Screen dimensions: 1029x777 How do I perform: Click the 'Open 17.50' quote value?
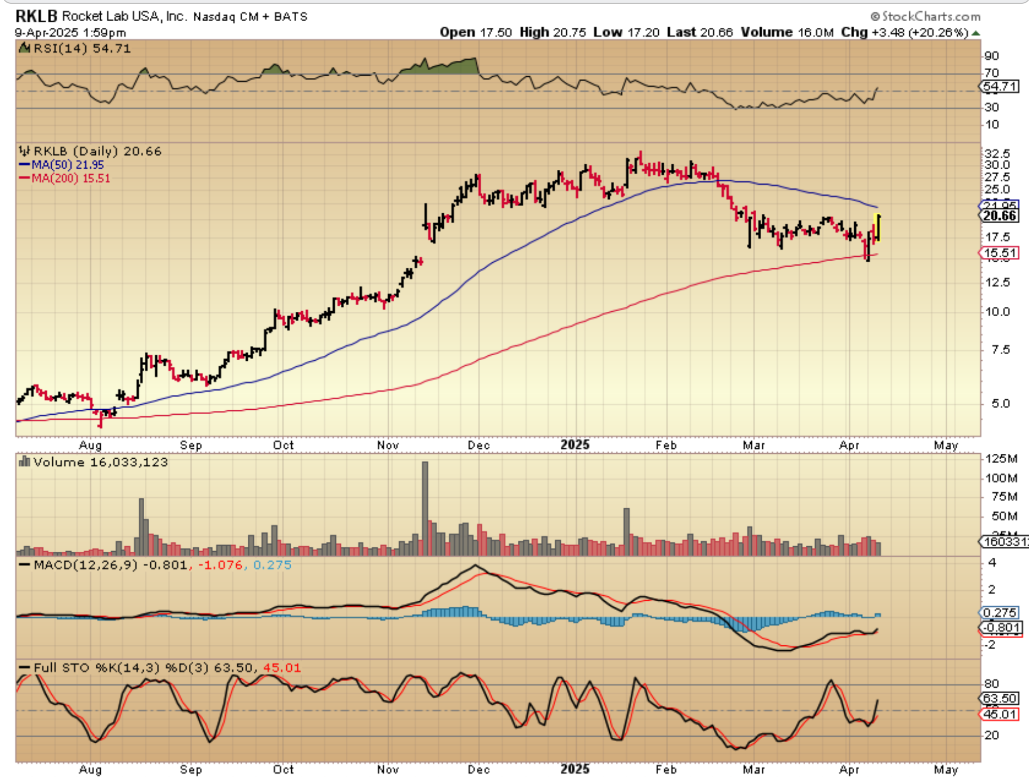point(476,33)
